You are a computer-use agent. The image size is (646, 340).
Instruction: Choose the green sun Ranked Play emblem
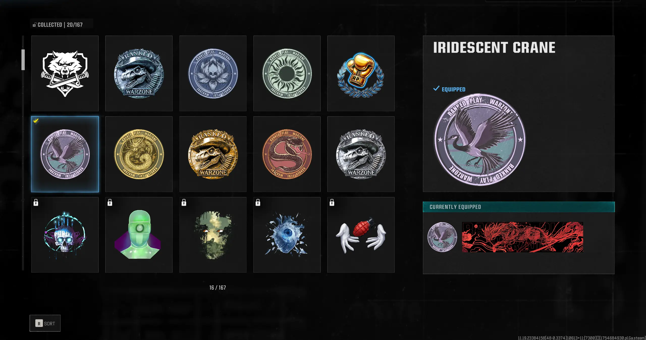pos(287,73)
